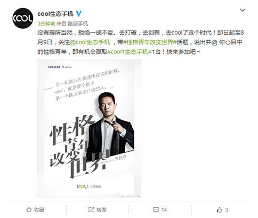Click the star favorite icon

[29, 209]
